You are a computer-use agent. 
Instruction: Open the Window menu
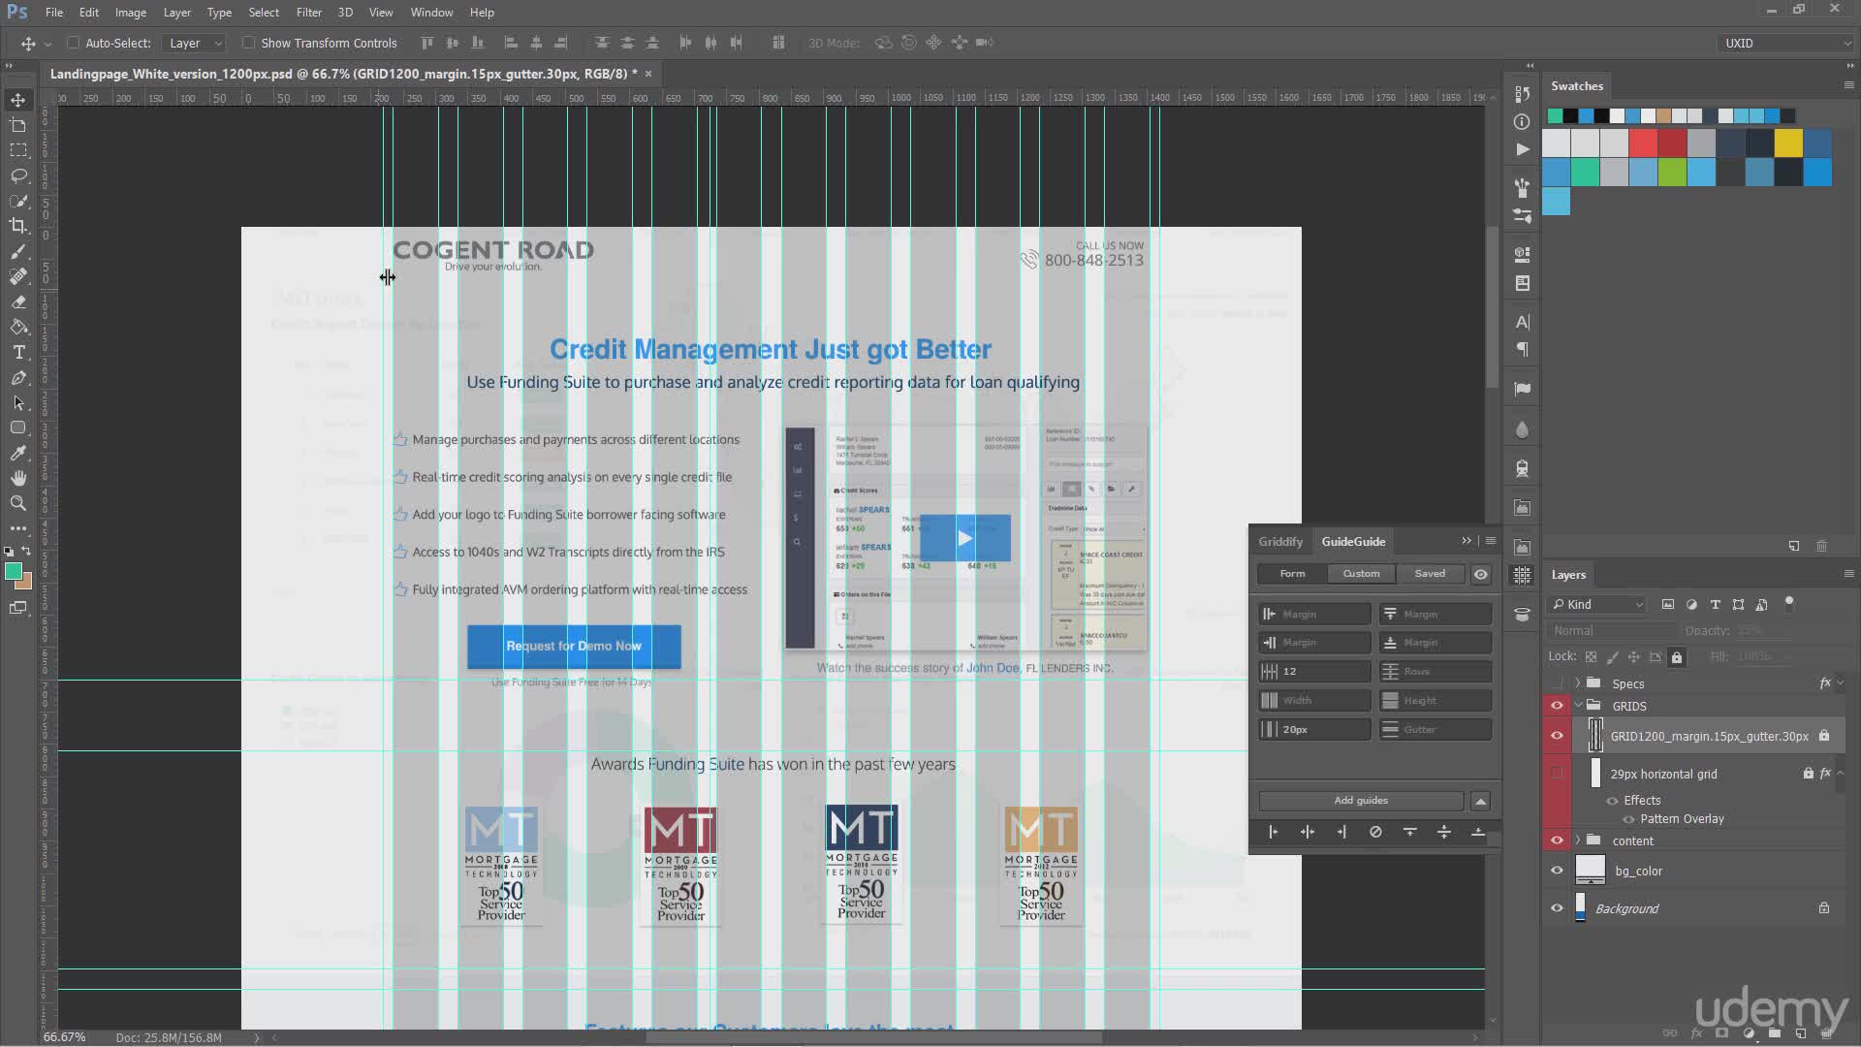click(x=431, y=13)
